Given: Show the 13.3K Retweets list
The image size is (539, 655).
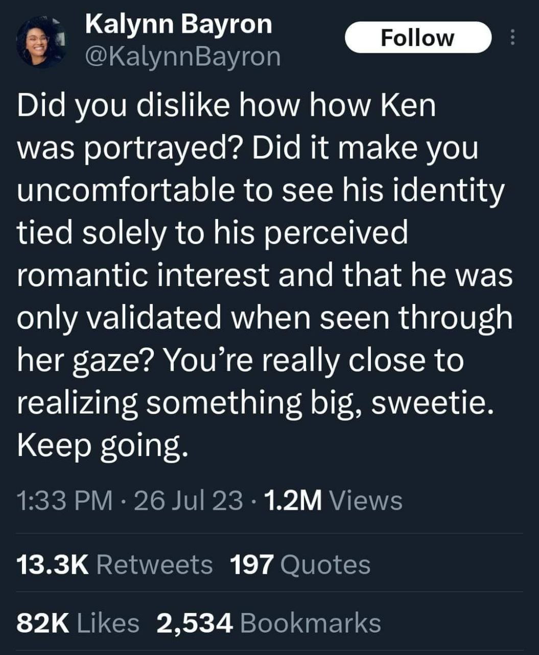Looking at the screenshot, I should [114, 565].
